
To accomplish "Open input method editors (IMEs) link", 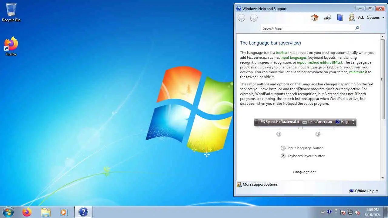I will tap(319, 62).
